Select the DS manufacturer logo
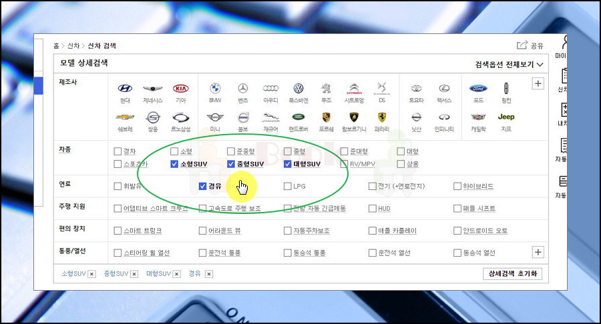Screen dimensions: 601x324 (382, 89)
